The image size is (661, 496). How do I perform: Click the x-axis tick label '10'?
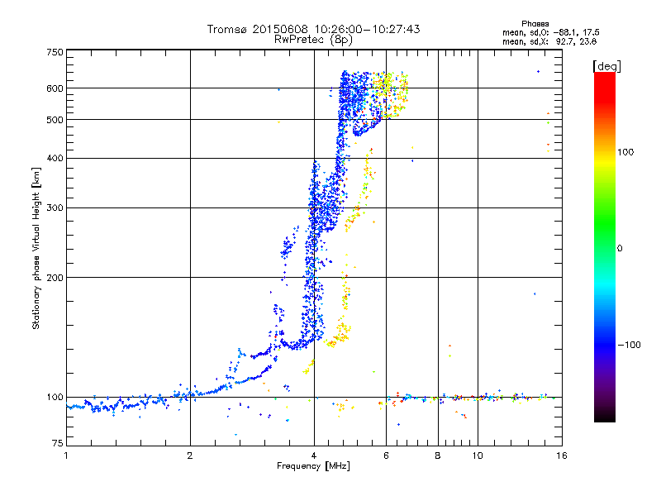tap(478, 455)
